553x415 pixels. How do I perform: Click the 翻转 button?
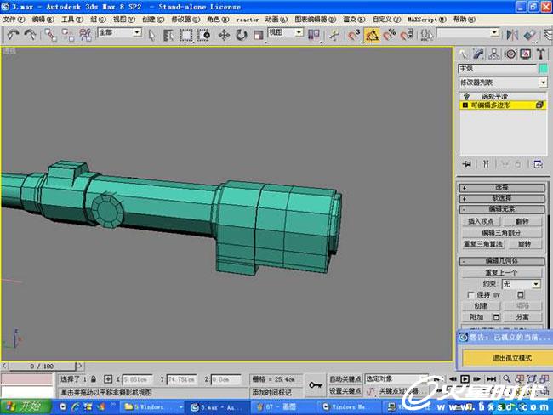click(x=522, y=221)
